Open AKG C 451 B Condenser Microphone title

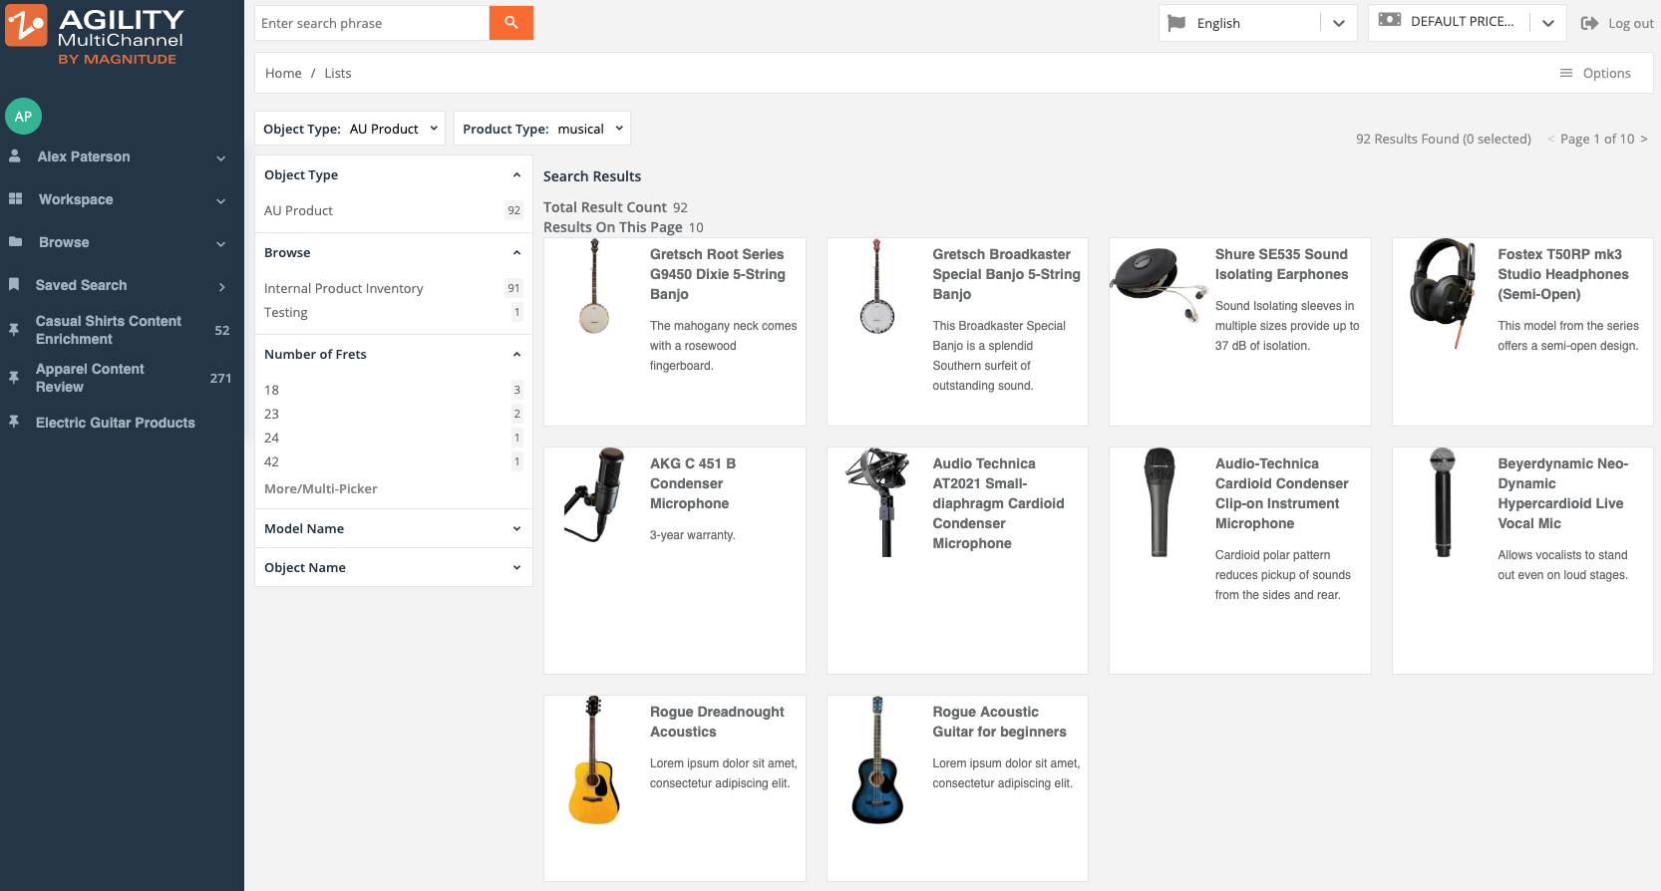[x=693, y=483]
